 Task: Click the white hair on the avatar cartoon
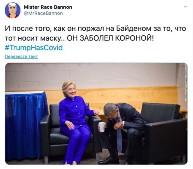12,5
